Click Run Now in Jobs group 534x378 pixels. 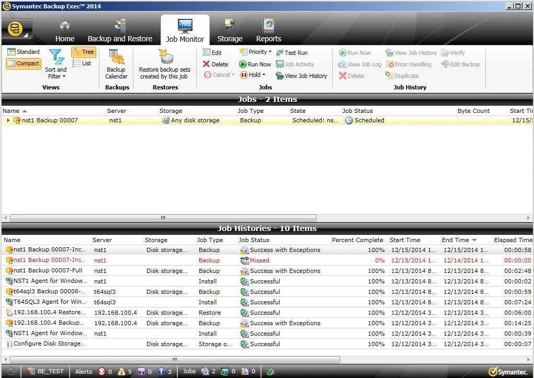click(x=255, y=64)
